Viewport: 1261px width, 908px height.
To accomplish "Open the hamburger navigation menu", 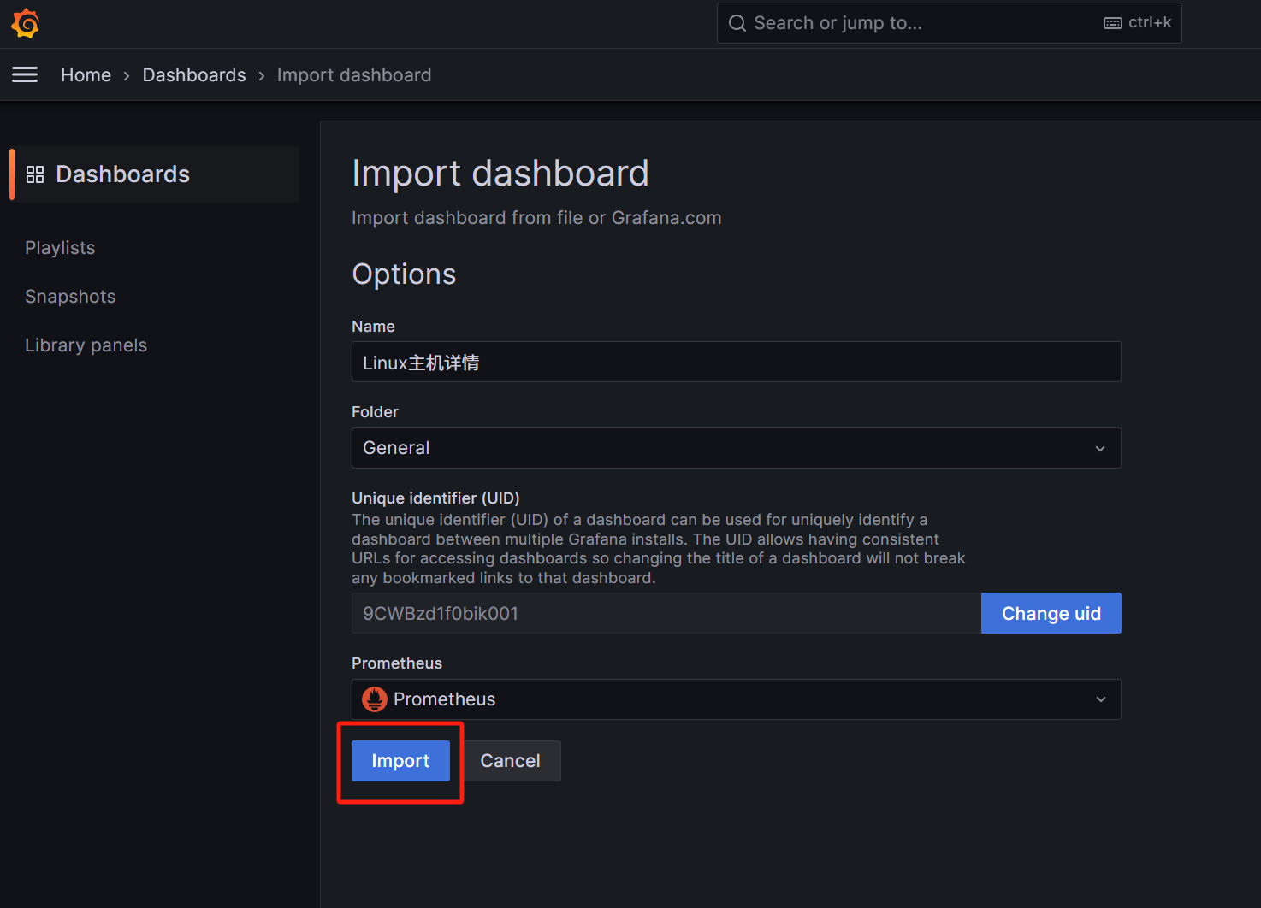I will (25, 74).
